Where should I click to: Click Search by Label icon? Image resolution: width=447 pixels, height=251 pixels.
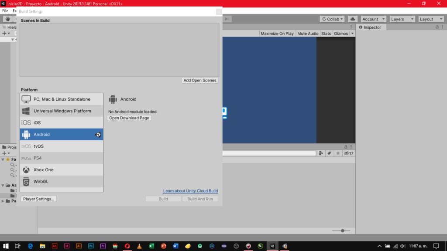(329, 153)
